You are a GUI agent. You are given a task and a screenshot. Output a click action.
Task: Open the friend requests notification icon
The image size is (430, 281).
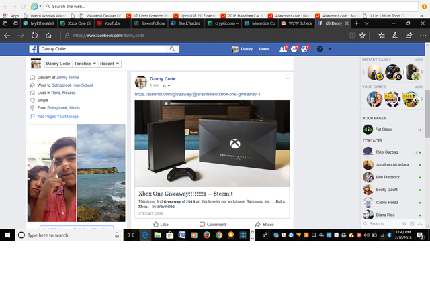click(x=283, y=49)
